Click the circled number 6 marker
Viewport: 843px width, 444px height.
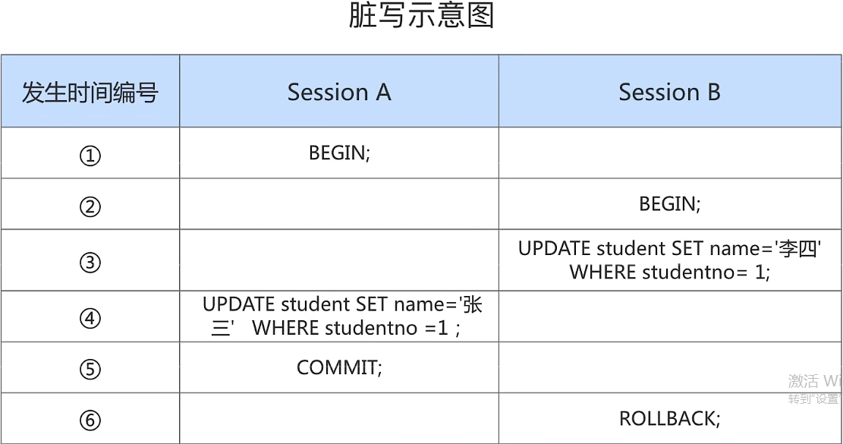pyautogui.click(x=90, y=420)
